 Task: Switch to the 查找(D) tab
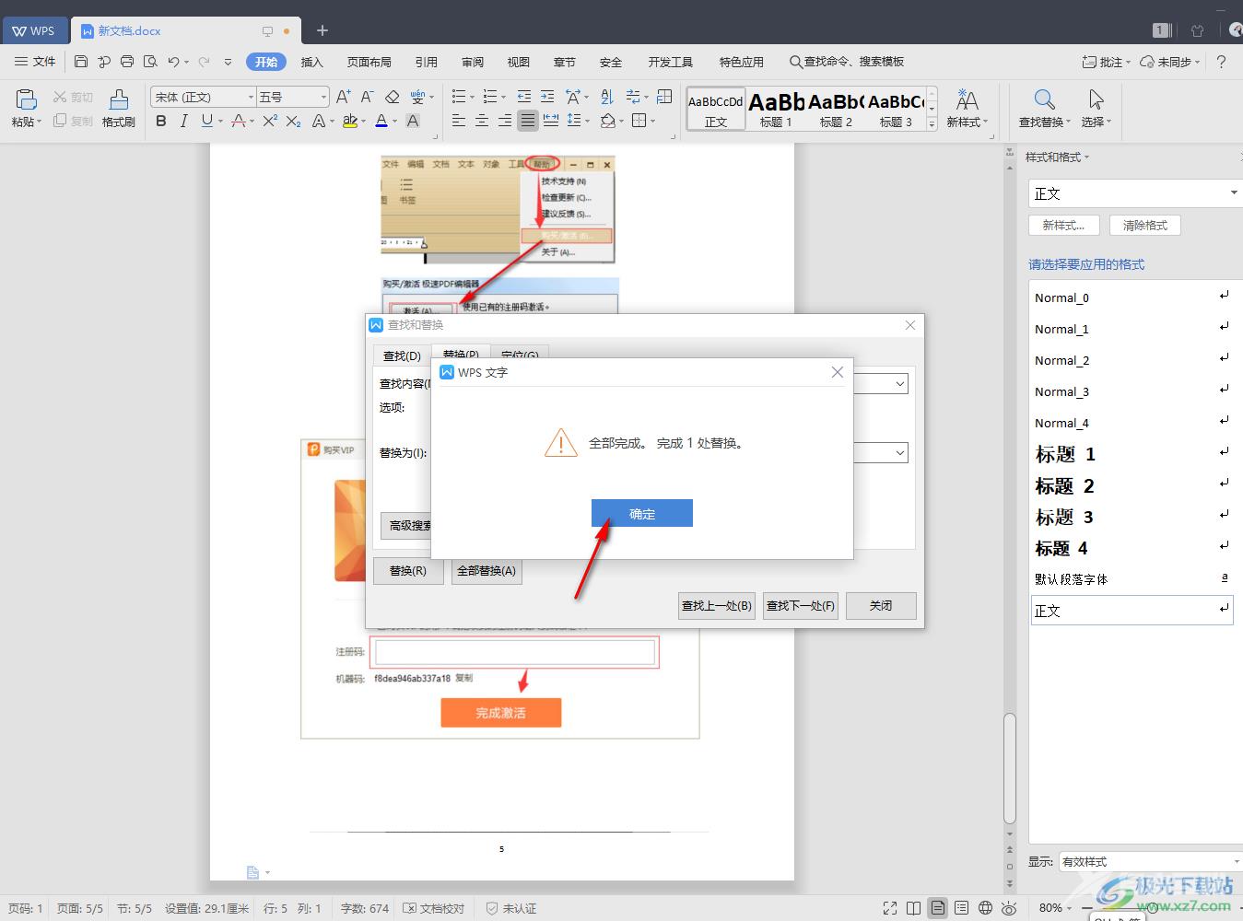[402, 356]
